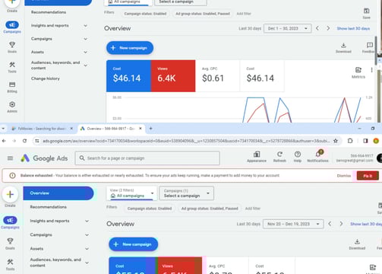This screenshot has height=274, width=382.
Task: Open three-dot more options beside upper Metrics
Action: (x=371, y=70)
